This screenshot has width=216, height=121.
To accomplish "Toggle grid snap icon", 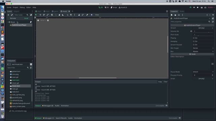I will (x=71, y=15).
